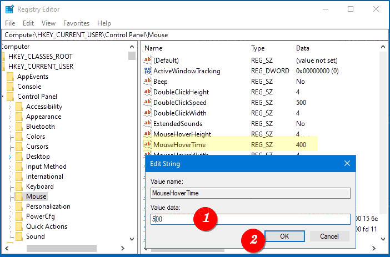Expand the Appearance key
This screenshot has height=257, width=390.
pos(9,117)
